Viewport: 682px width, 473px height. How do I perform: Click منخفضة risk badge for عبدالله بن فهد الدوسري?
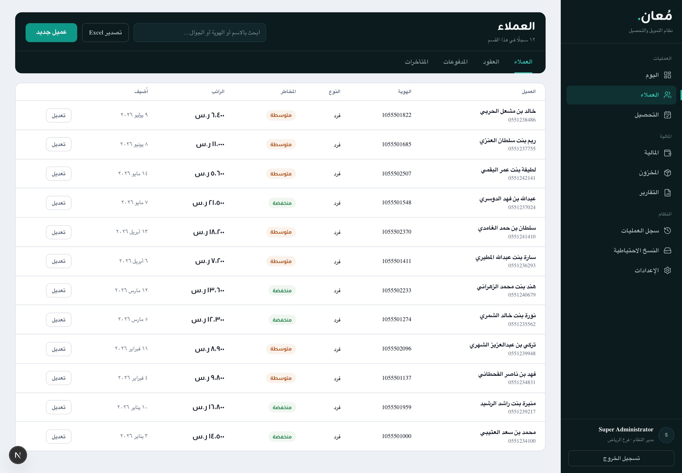[x=282, y=203]
